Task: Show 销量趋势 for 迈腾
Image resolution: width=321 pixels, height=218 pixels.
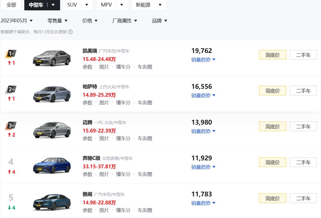Action: pos(203,131)
